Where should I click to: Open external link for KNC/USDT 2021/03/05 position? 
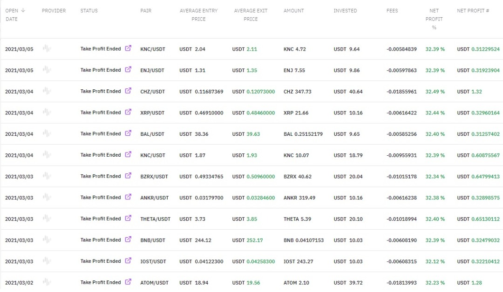click(x=128, y=48)
